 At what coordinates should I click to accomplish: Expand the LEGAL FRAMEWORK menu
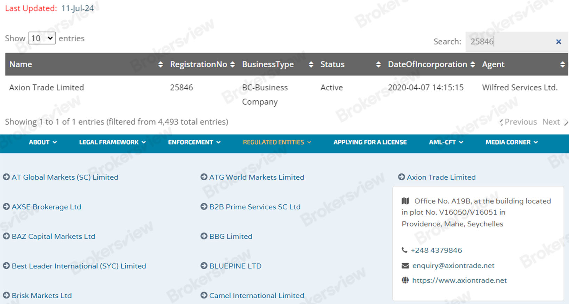[x=112, y=142]
